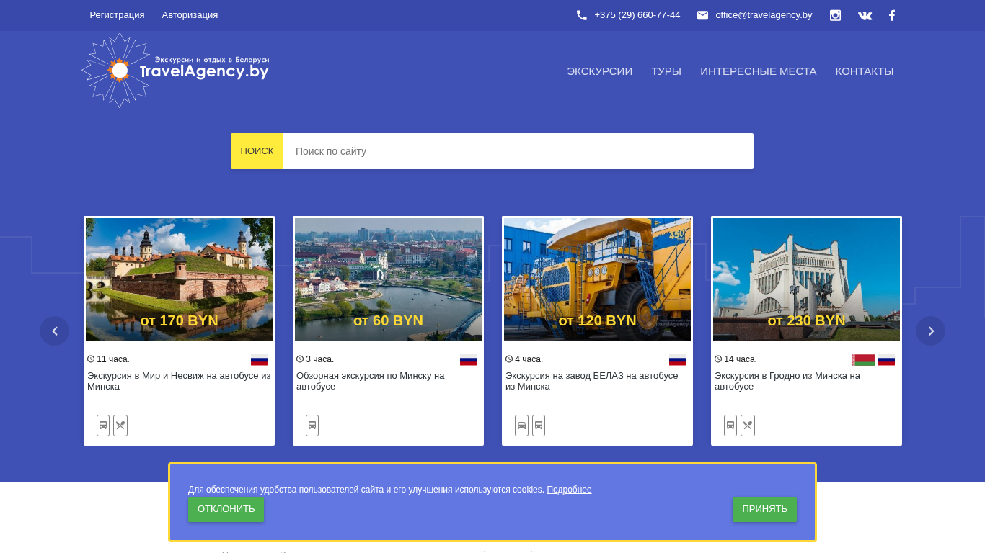985x553 pixels.
Task: Show previous excursions with left carousel arrow
Action: [55, 331]
